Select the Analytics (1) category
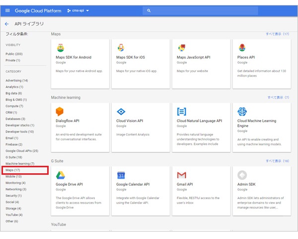298x239 pixels. click(x=14, y=87)
